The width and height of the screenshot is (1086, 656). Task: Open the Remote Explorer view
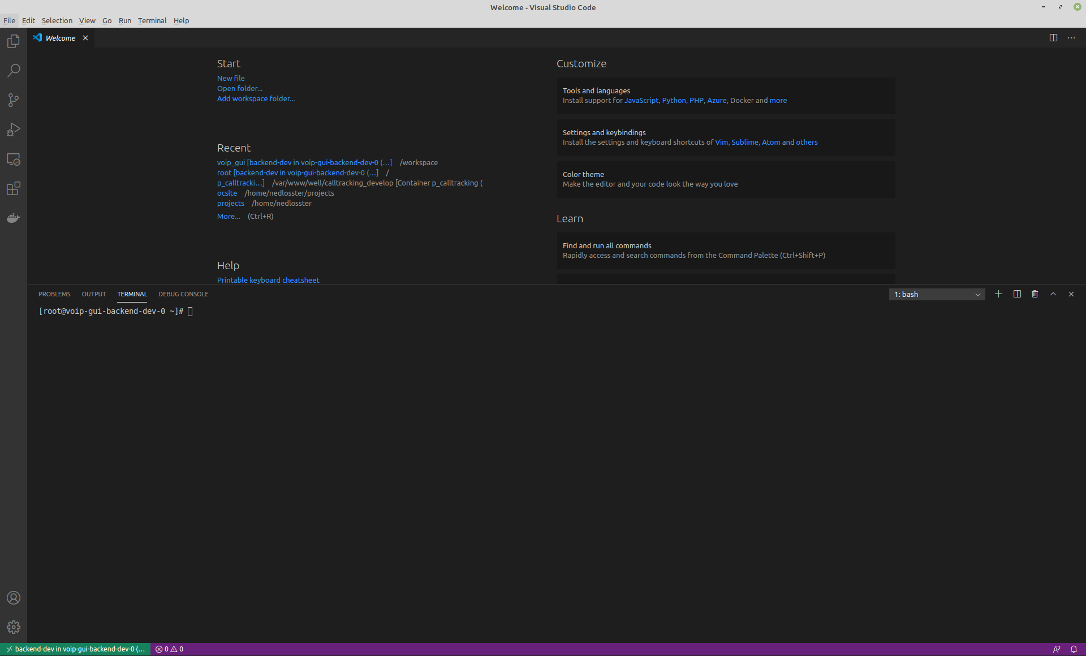pos(14,159)
